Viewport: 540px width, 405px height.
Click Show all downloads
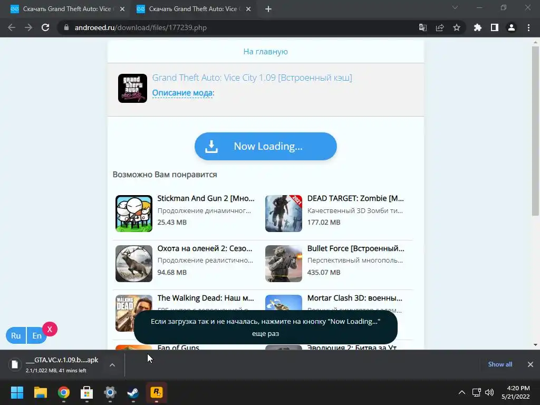pyautogui.click(x=500, y=364)
